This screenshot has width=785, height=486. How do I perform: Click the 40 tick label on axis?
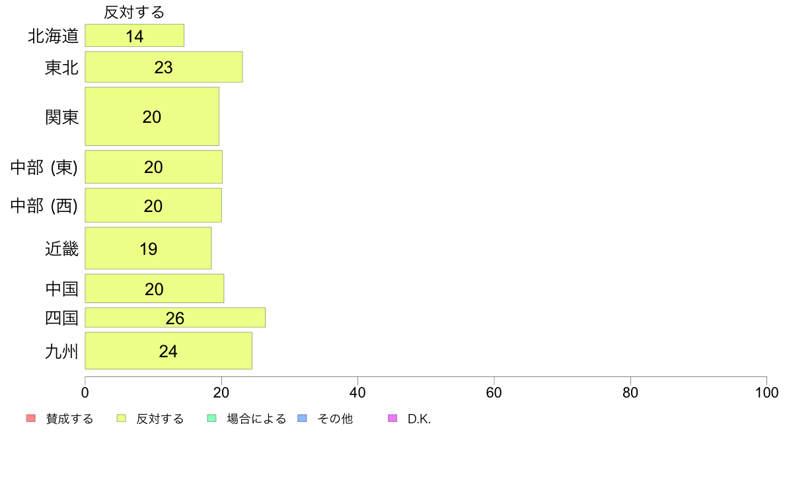pyautogui.click(x=357, y=392)
